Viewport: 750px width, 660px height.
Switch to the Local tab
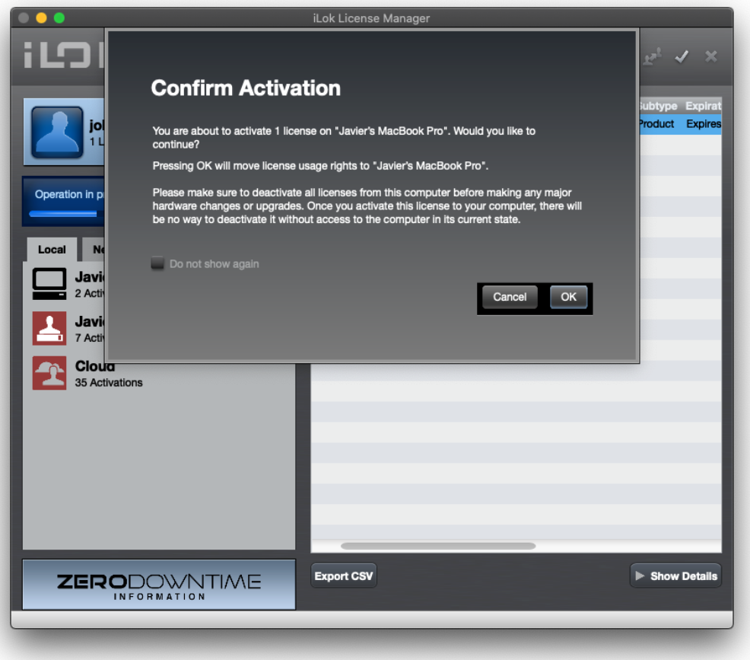point(52,250)
